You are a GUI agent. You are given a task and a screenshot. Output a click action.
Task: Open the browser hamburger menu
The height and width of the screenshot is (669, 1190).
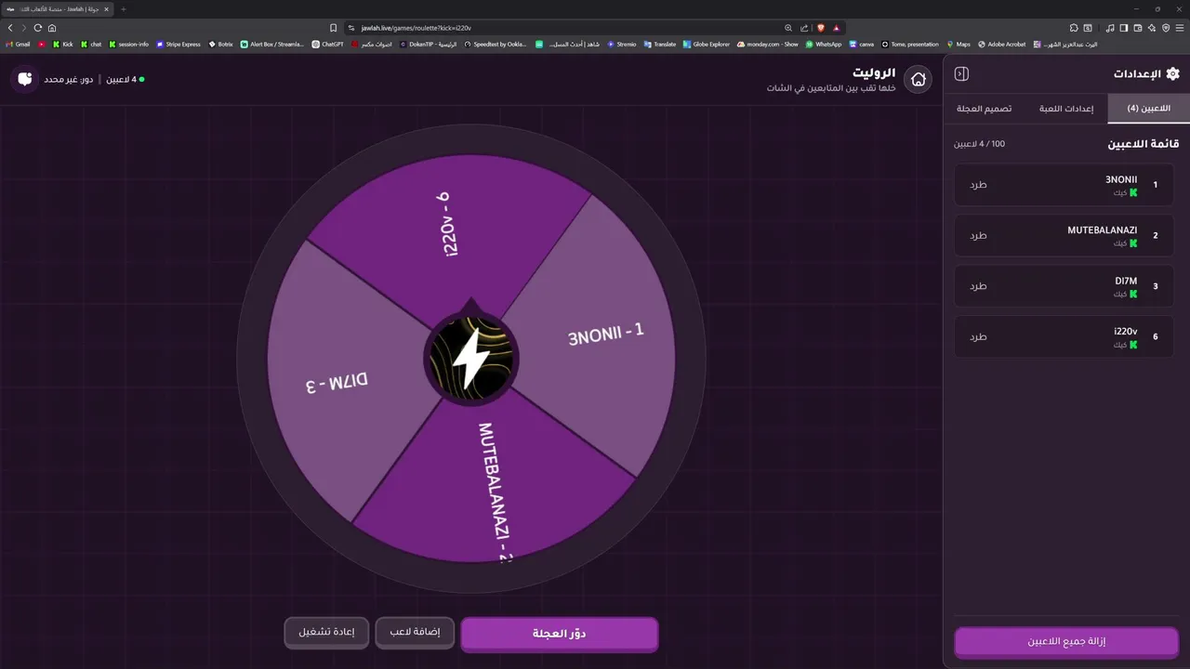click(1181, 28)
